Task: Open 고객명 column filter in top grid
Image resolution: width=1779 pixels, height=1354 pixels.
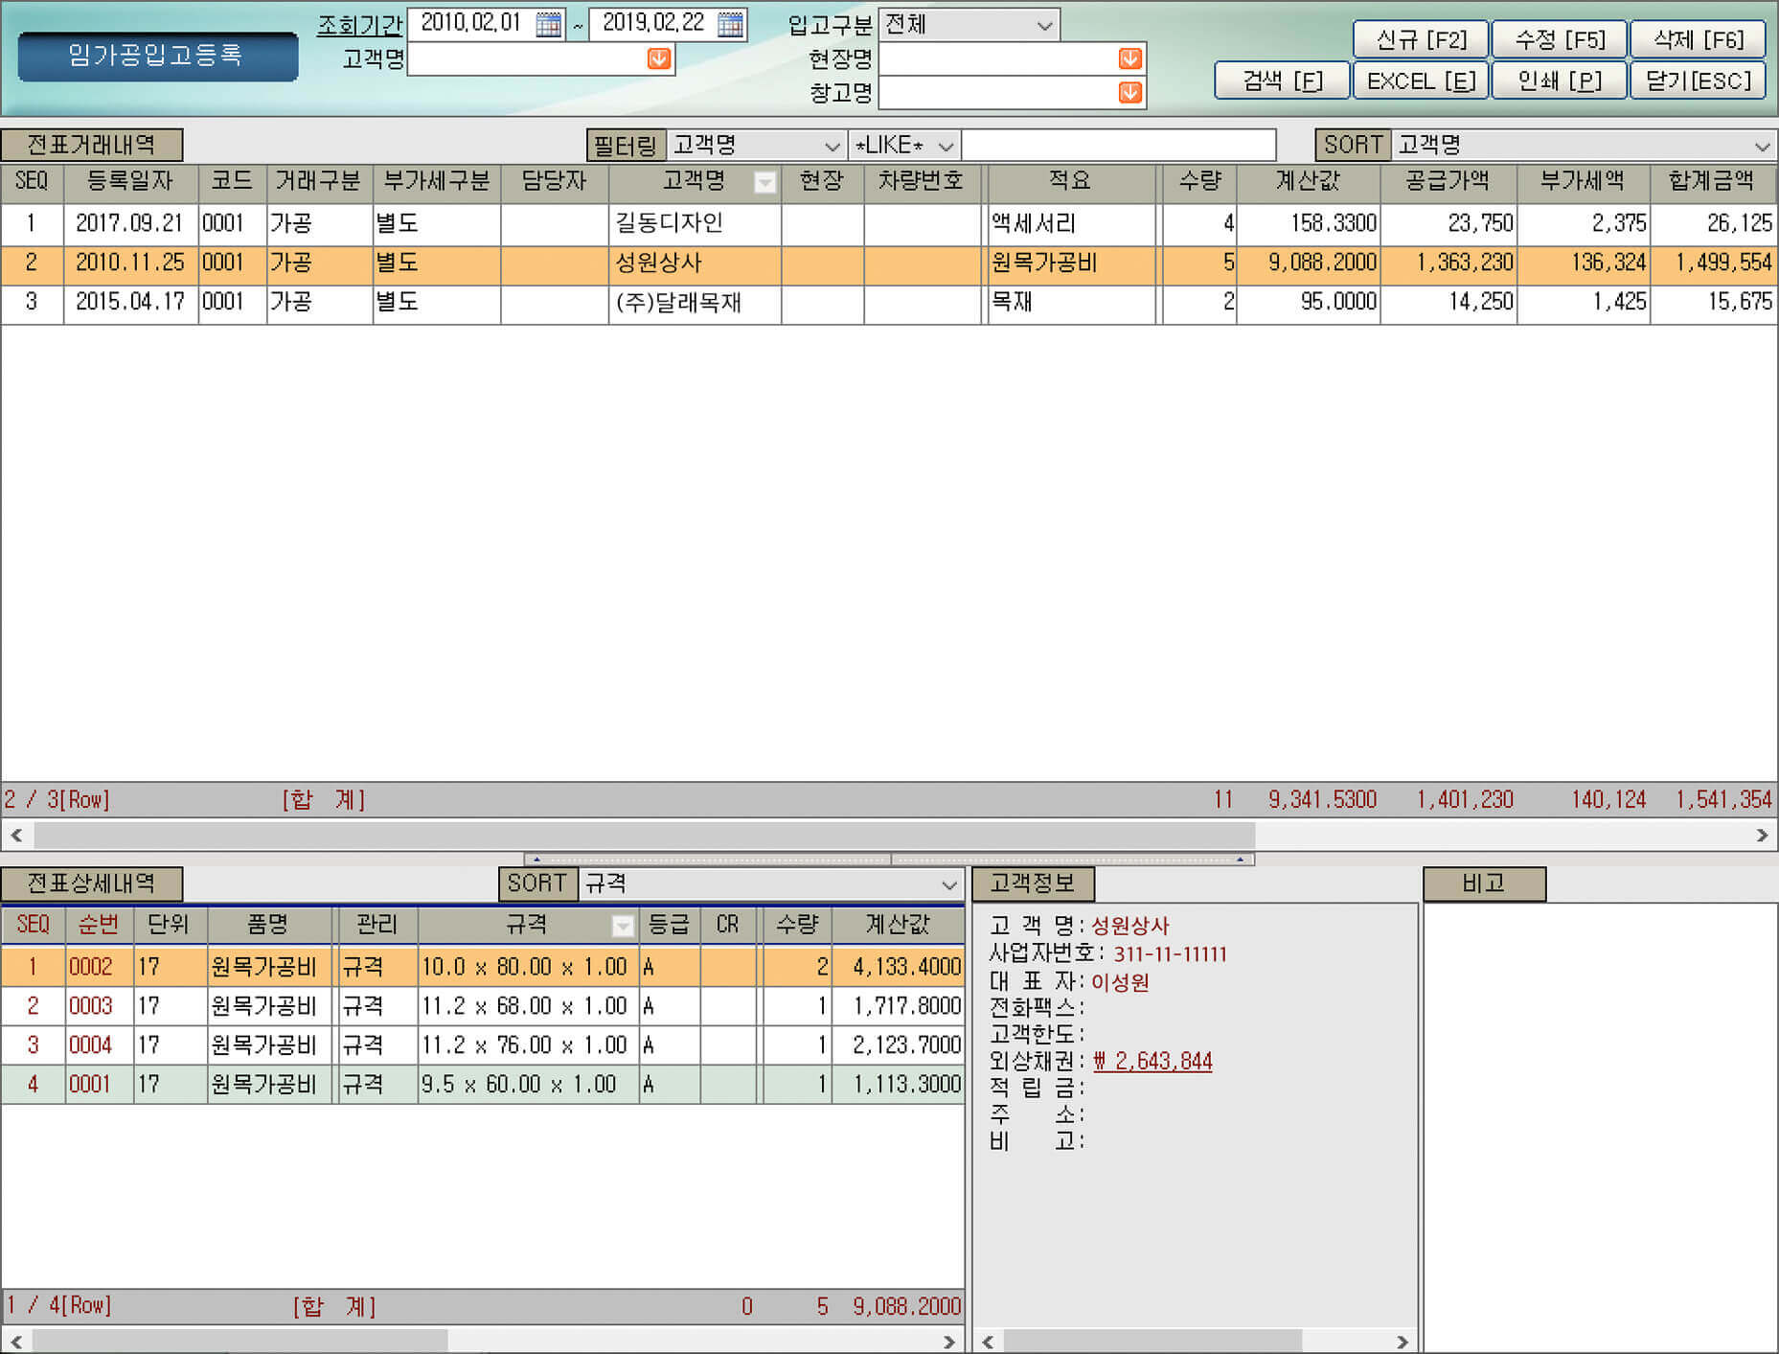Action: pyautogui.click(x=764, y=183)
